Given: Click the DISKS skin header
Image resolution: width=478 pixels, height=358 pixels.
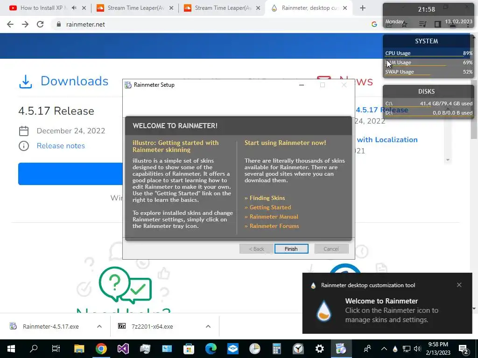Looking at the screenshot, I should point(426,91).
